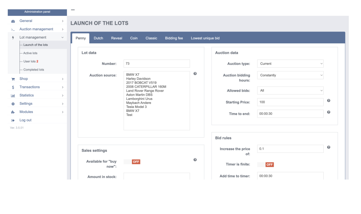Click into the Add time to timer field

pos(290,176)
